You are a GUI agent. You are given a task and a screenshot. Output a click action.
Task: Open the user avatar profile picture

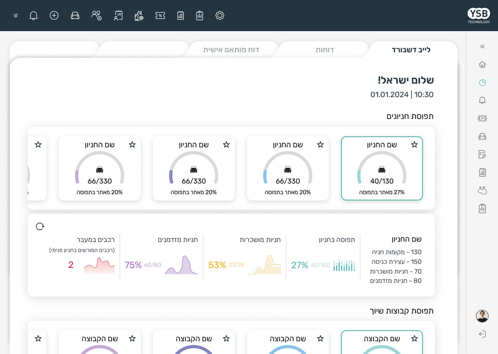482,316
